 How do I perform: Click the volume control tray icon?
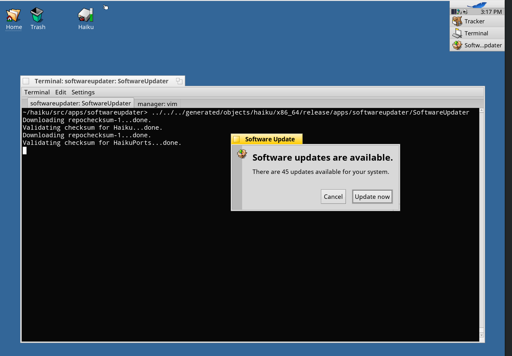[465, 12]
